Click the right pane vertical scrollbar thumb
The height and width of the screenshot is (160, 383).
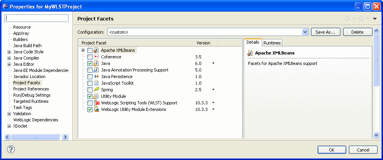pos(376,60)
